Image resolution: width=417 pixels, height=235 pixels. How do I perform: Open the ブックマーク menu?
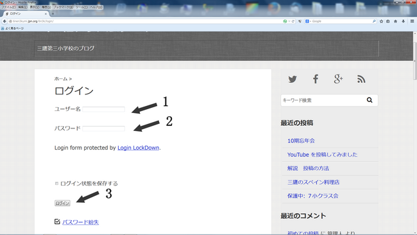point(63,7)
